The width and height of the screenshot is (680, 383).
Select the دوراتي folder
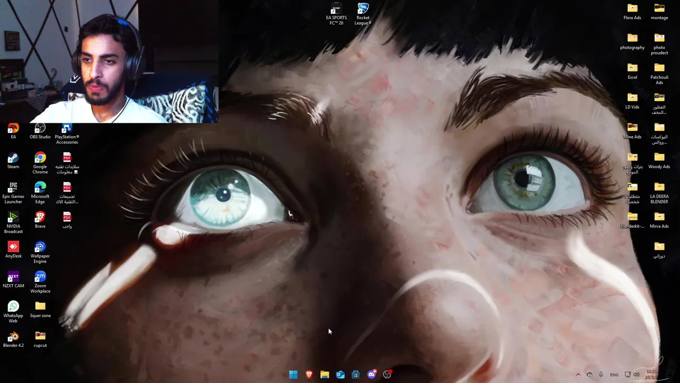659,250
